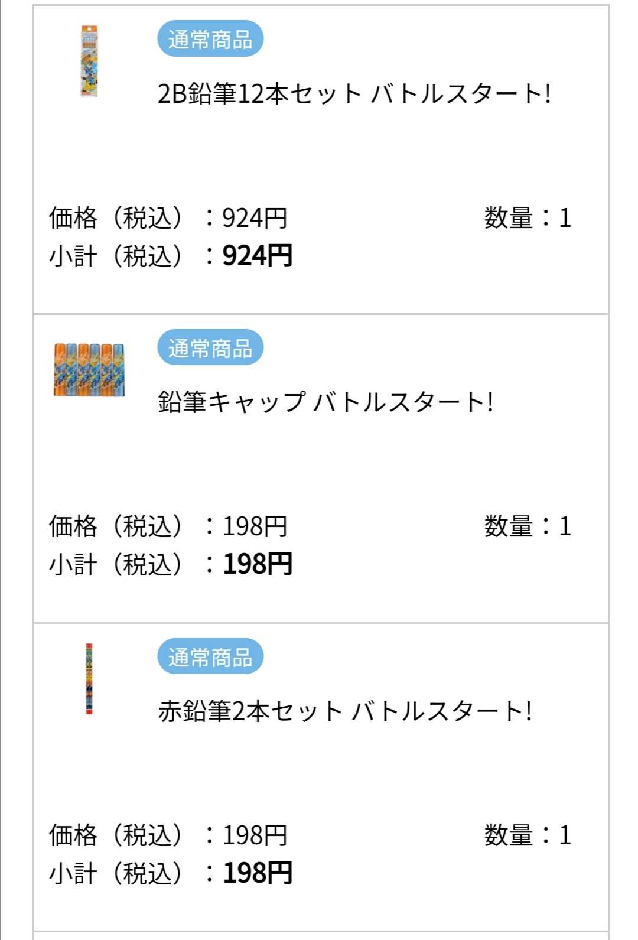This screenshot has width=638, height=940.
Task: Tap the 通常商品 badge above the pencil cap
Action: click(x=210, y=348)
